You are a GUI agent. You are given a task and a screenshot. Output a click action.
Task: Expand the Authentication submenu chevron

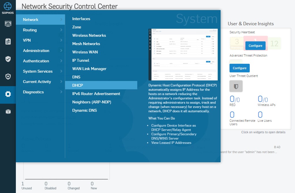coord(61,61)
